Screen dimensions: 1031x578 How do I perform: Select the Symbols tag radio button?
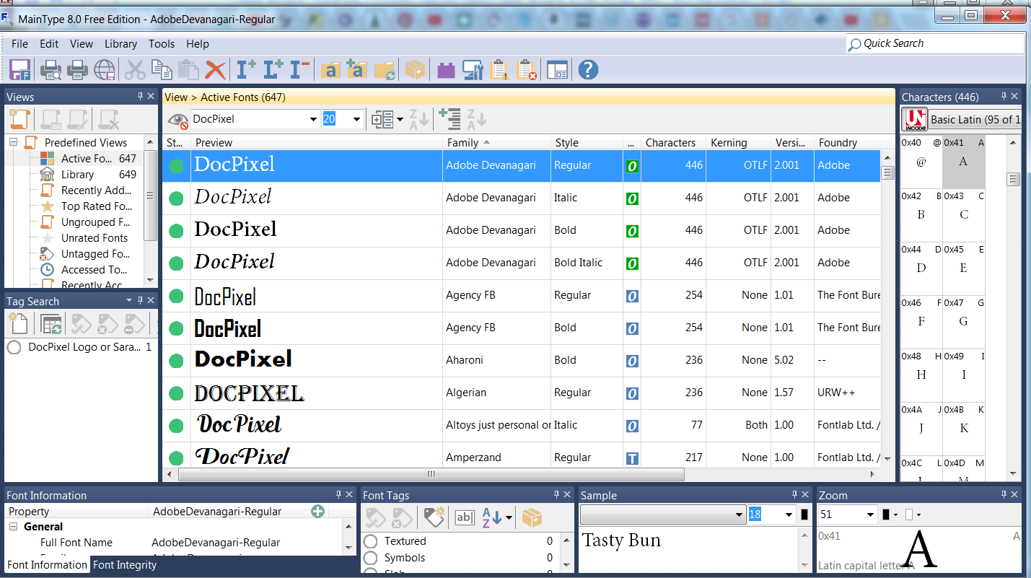point(370,558)
